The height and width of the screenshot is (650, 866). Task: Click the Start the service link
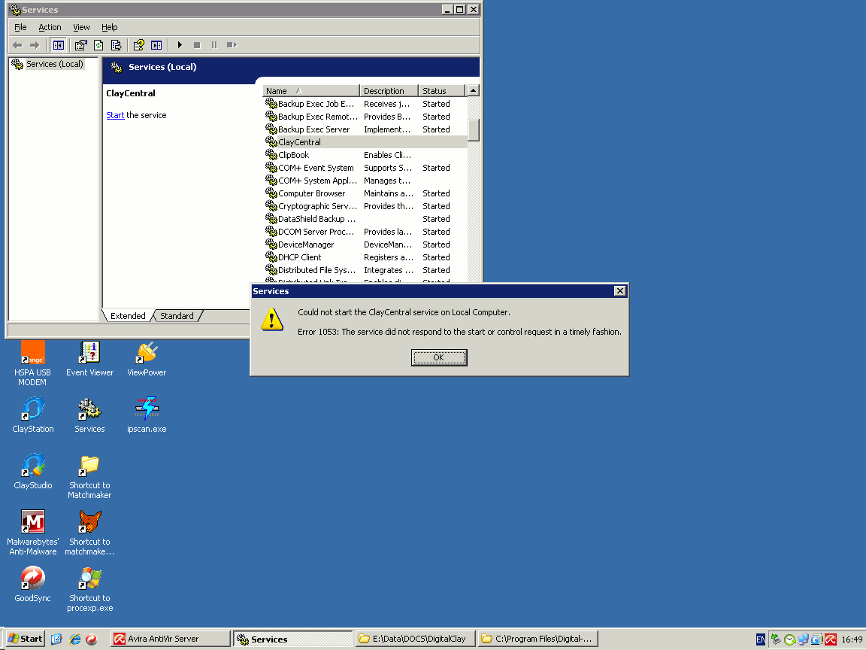tap(115, 115)
